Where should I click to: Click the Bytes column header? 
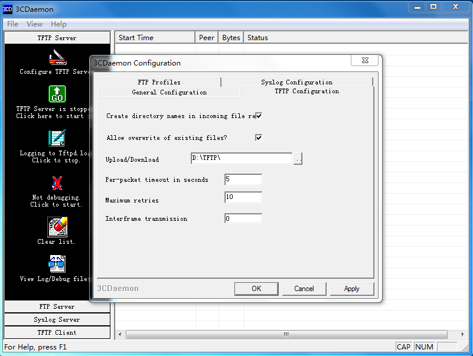tap(231, 38)
